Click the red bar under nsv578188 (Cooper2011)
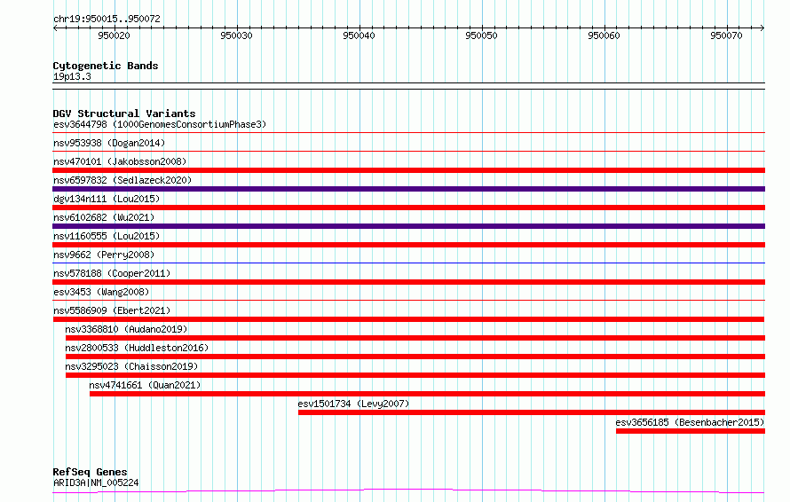This screenshot has height=502, width=790. tap(408, 282)
